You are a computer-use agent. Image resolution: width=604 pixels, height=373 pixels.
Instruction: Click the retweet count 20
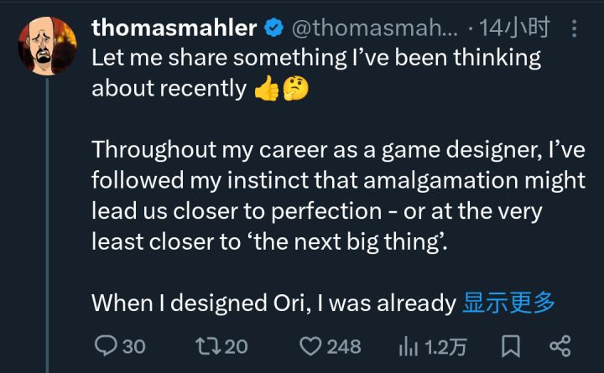(236, 346)
